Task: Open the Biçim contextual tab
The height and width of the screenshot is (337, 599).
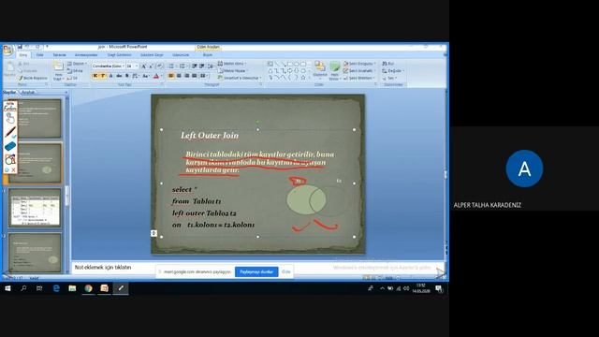Action: pos(208,54)
